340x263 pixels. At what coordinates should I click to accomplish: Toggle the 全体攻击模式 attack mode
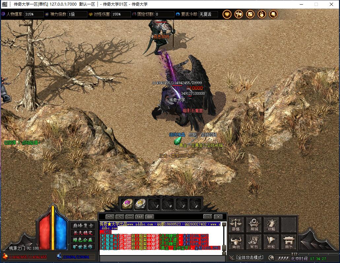(250, 258)
